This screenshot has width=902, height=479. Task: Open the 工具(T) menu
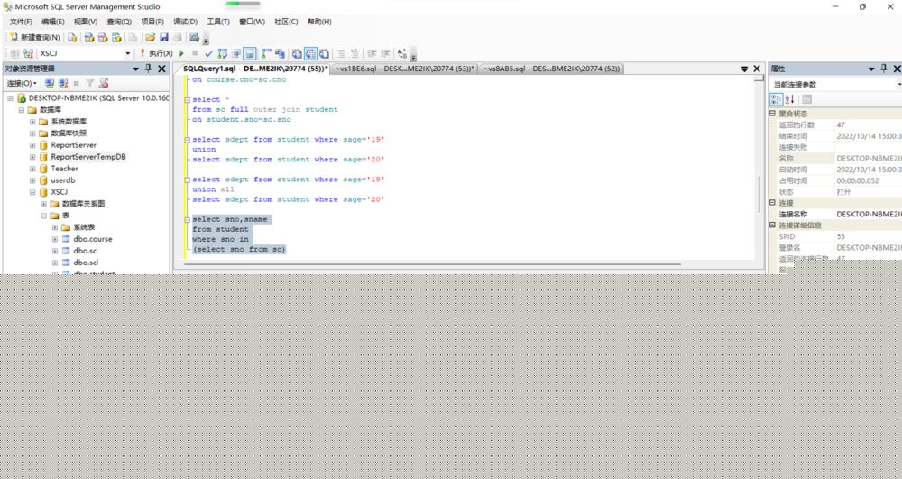tap(218, 22)
